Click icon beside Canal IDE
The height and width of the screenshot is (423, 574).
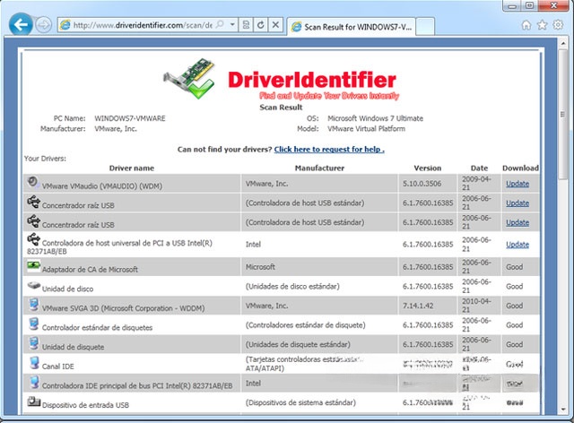pos(34,363)
